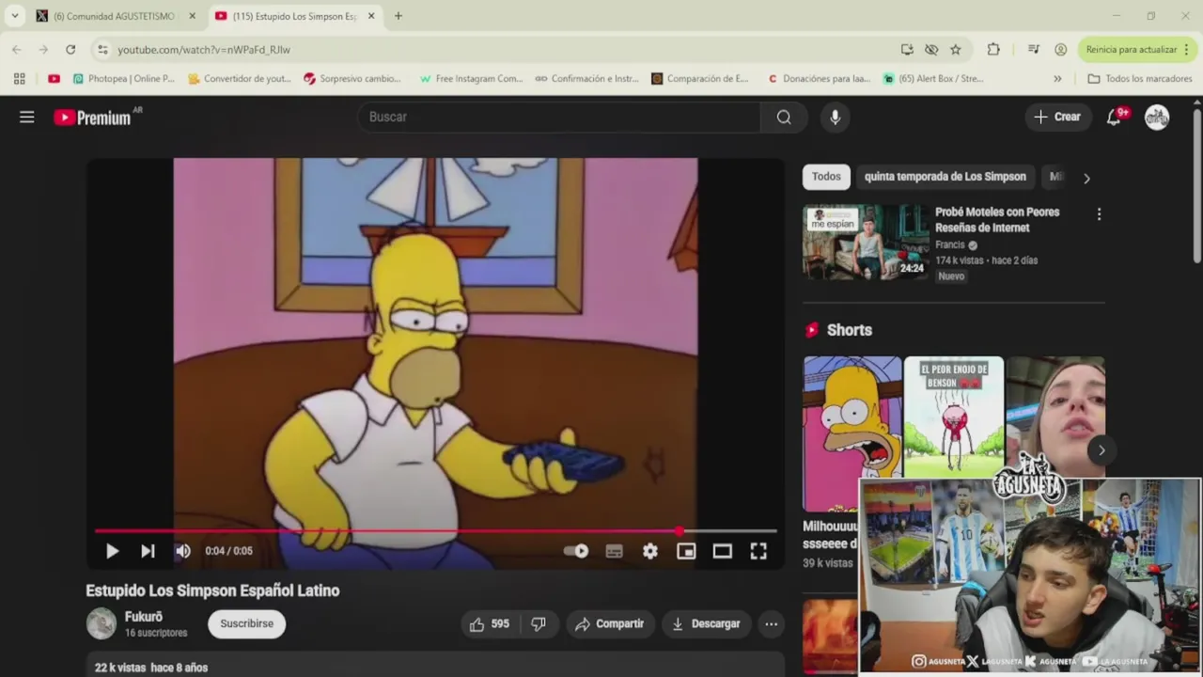Open Alert Box / Stre... bookmark

click(x=933, y=79)
